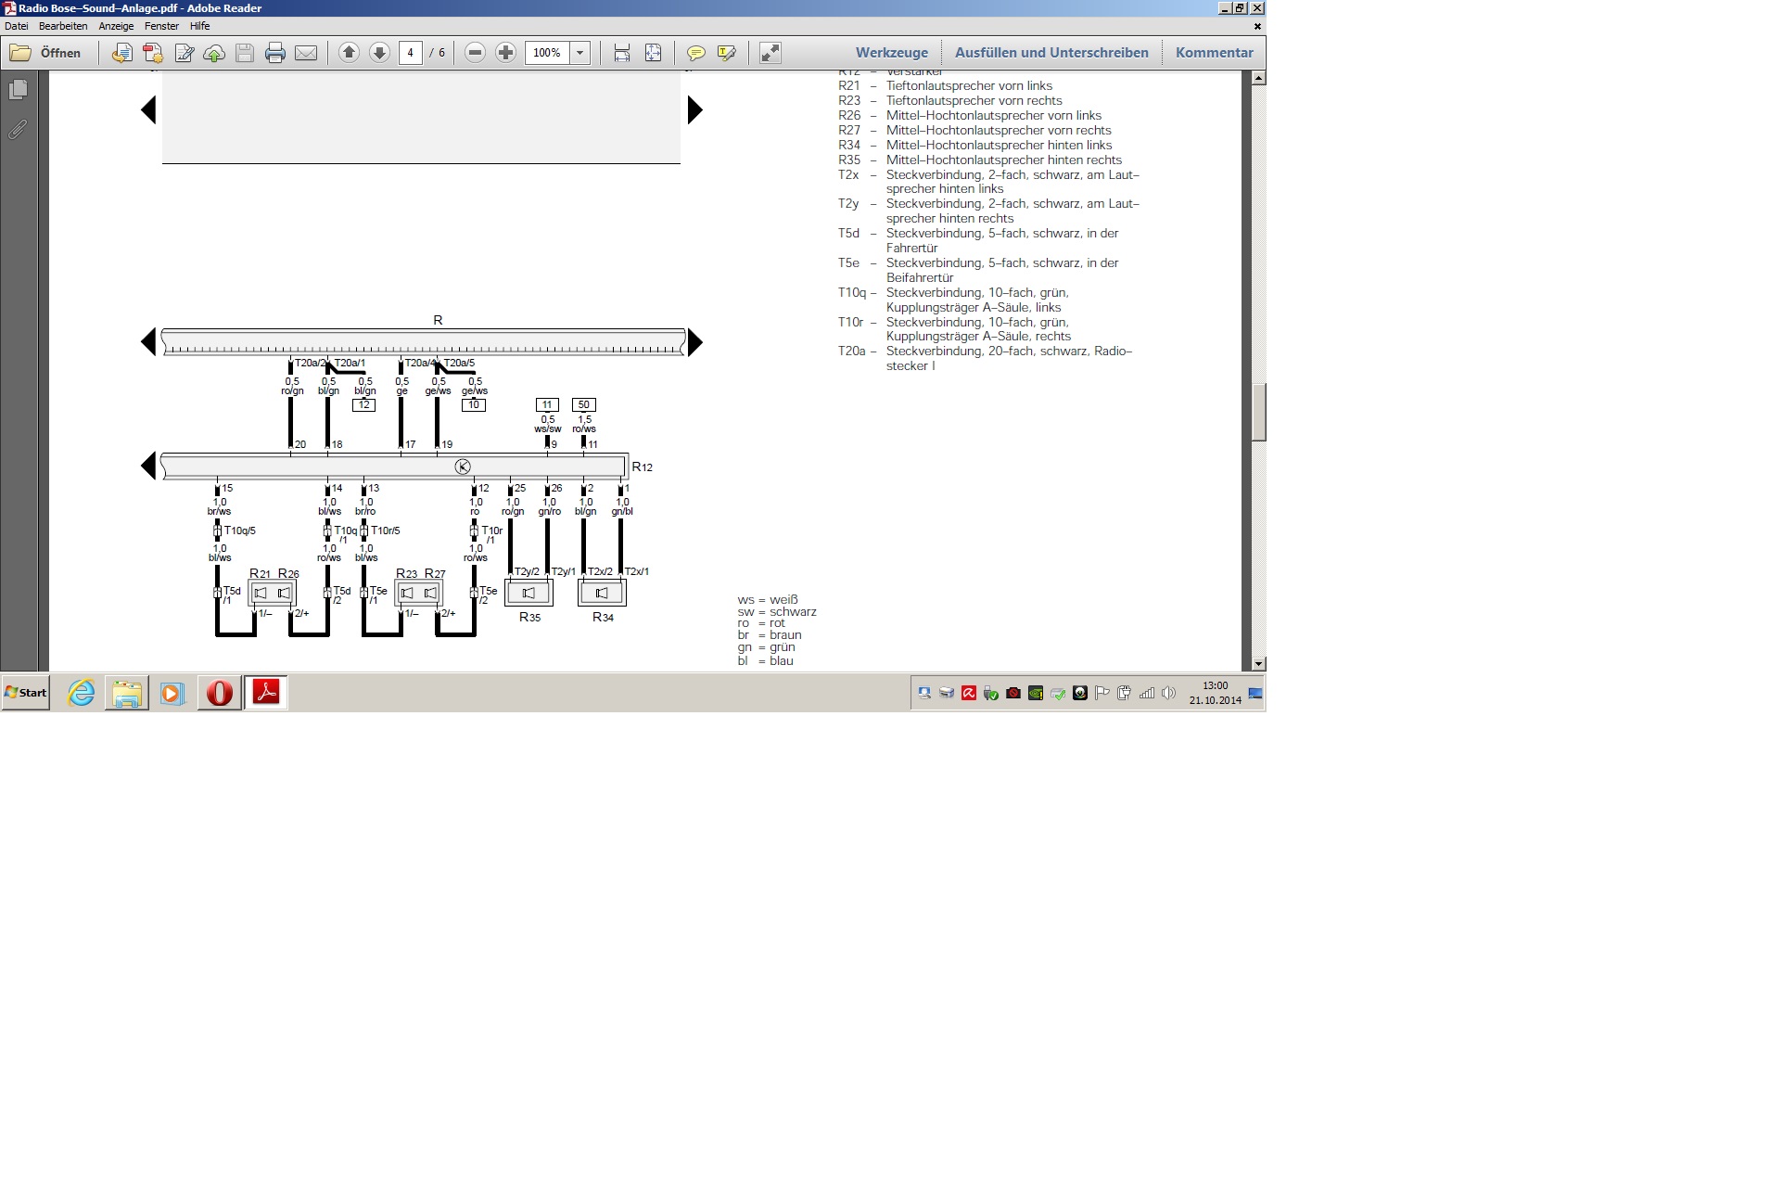This screenshot has width=1783, height=1189.
Task: Zoom in with the plus button
Action: click(x=505, y=53)
